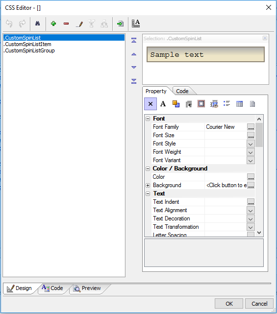Toggle the table property category icon
The image size is (277, 314).
coord(239,104)
